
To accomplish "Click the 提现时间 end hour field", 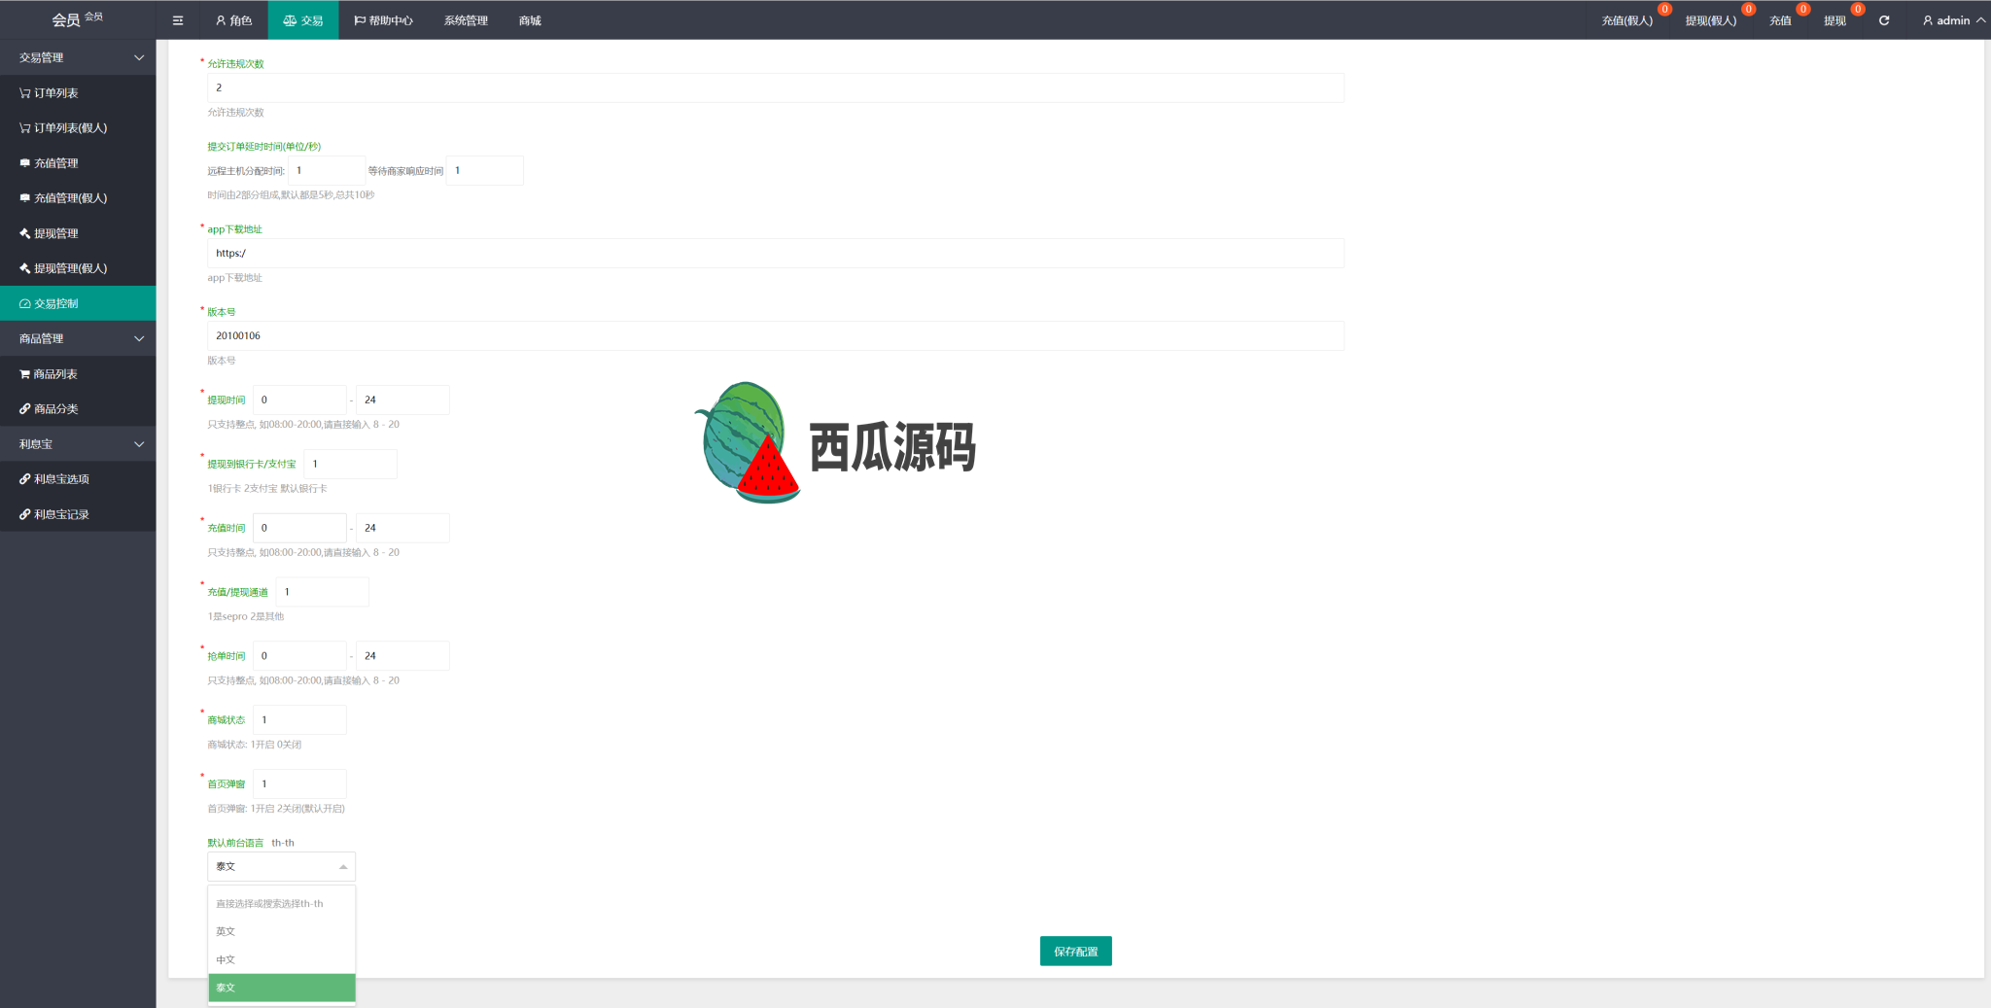I will pyautogui.click(x=402, y=400).
